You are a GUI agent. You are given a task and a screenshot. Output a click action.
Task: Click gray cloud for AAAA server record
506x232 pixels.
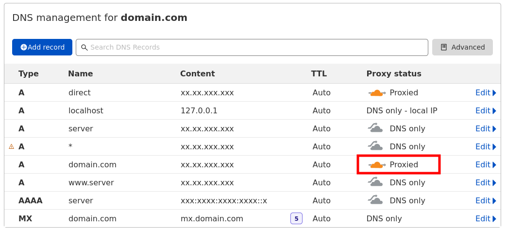(375, 200)
